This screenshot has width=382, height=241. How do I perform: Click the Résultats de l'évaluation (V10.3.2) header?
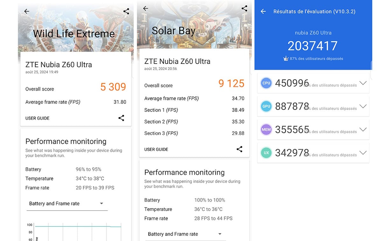(315, 11)
